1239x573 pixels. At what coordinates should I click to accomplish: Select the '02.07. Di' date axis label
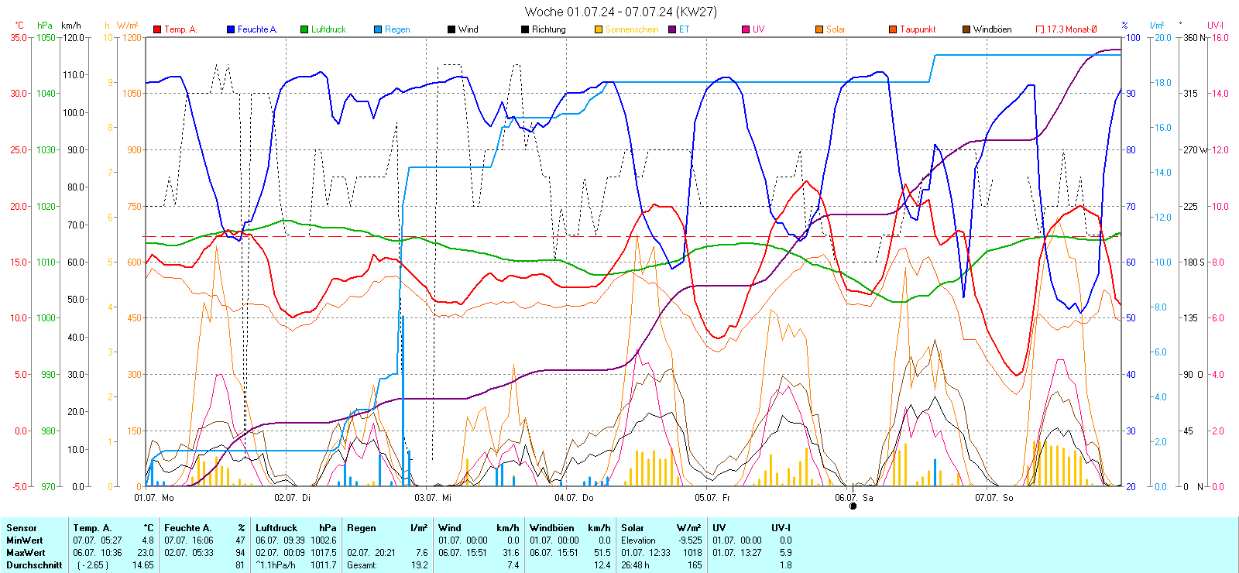pyautogui.click(x=292, y=498)
